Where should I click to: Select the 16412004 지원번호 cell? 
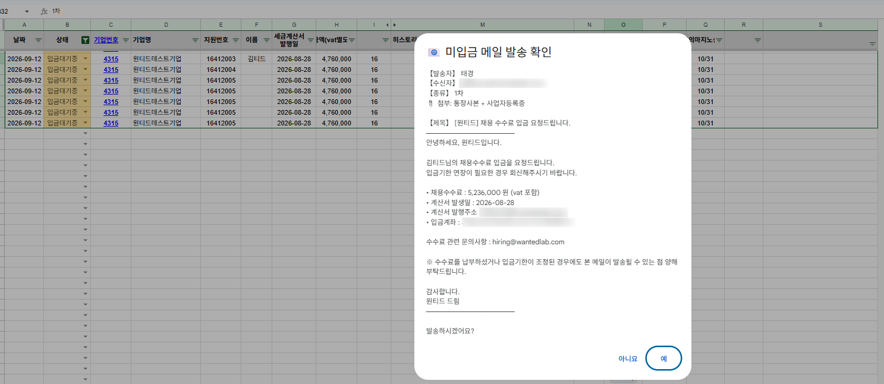221,70
